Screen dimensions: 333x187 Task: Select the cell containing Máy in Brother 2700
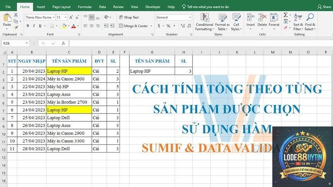[x=69, y=102]
